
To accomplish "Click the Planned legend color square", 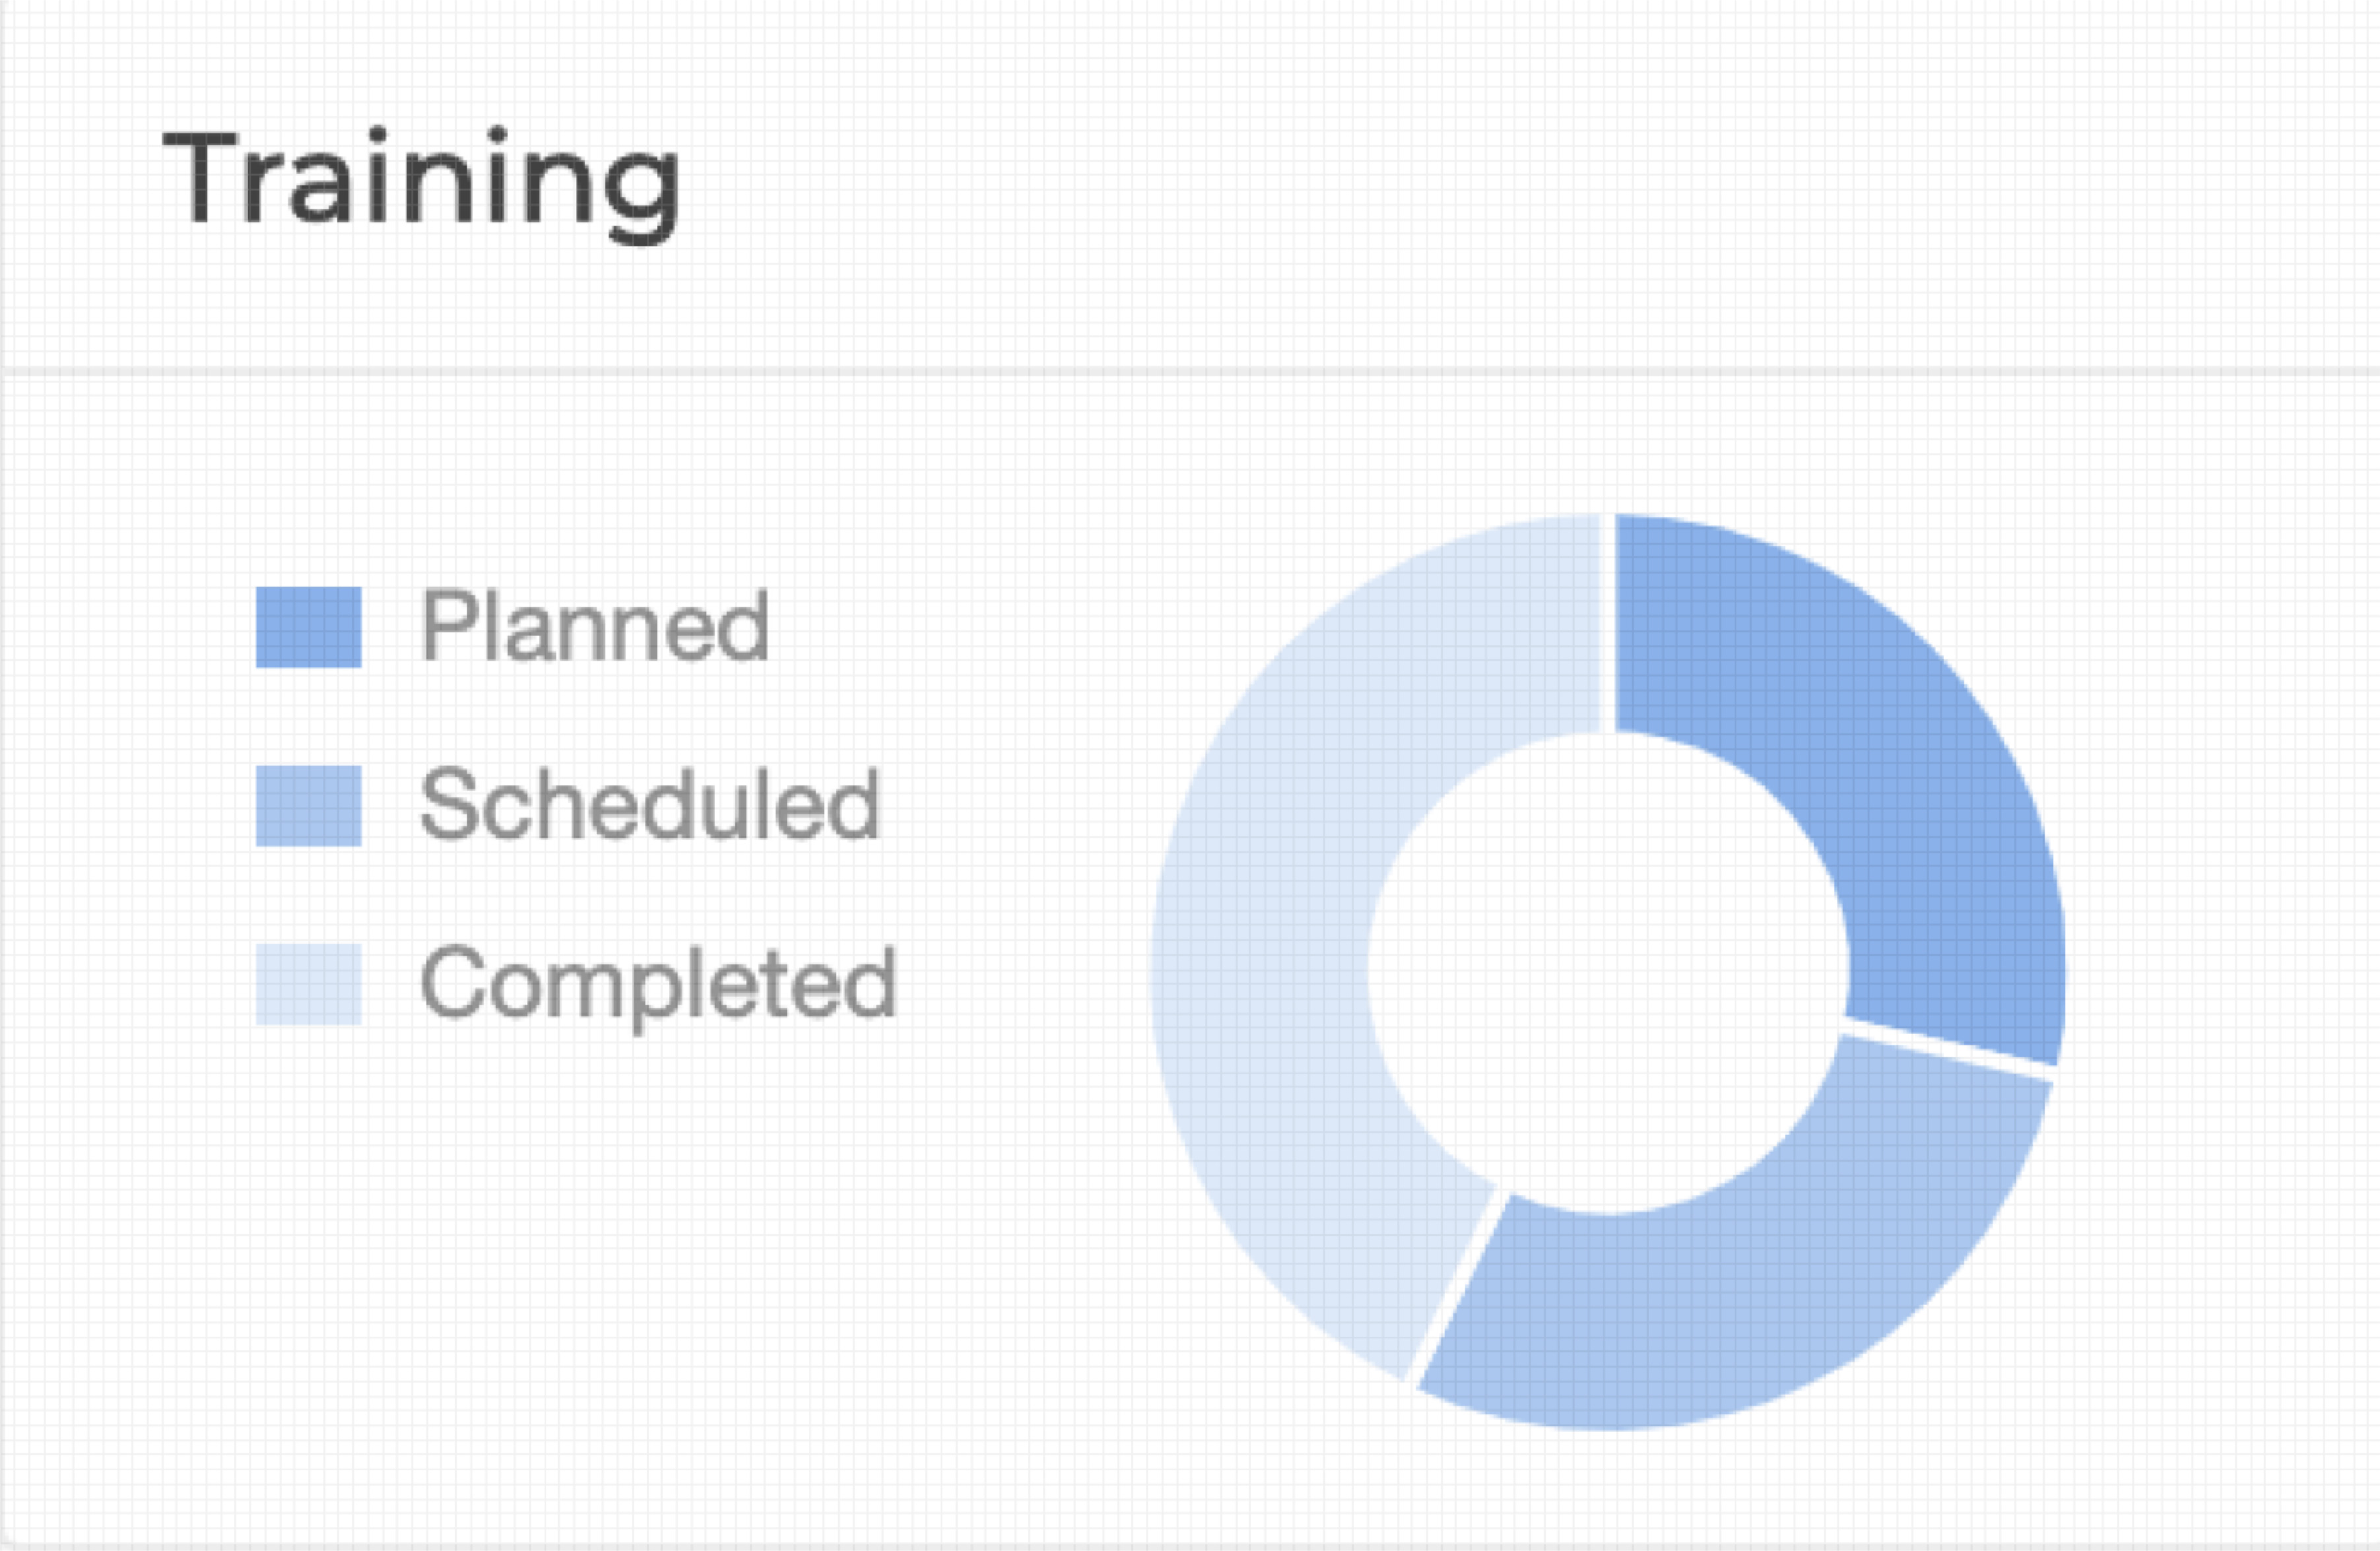I will 308,627.
